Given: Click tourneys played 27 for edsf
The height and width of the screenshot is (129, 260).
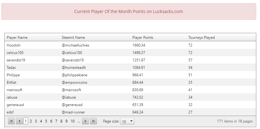Looking at the screenshot, I should (x=190, y=112).
